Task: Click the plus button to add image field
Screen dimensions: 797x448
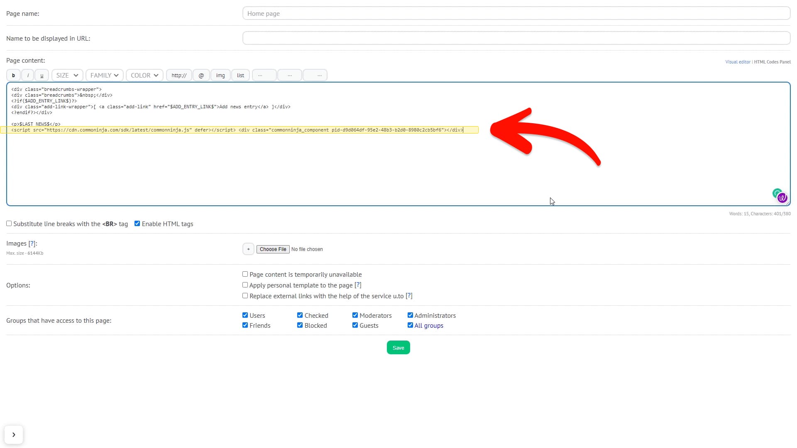Action: click(248, 249)
